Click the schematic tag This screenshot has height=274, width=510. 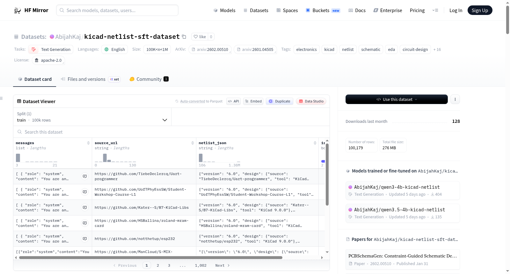(x=371, y=49)
